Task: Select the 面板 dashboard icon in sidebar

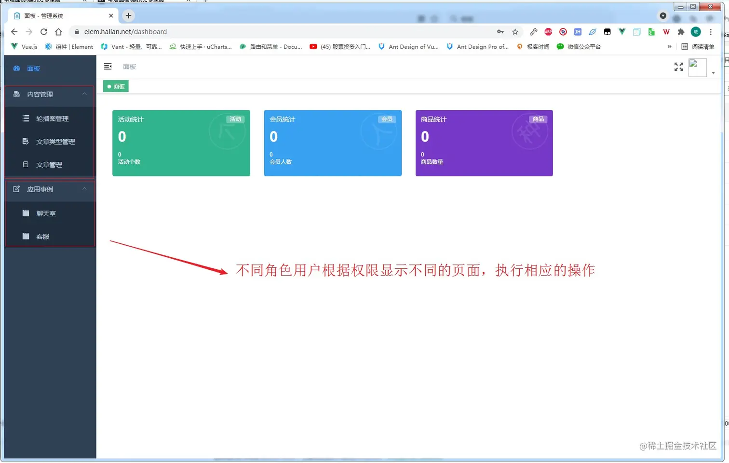Action: [x=16, y=68]
